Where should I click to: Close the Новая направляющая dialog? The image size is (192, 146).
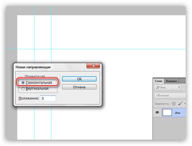[x=93, y=66]
